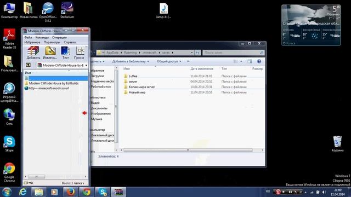Click the Firefox taskbar icon
This screenshot has height=197, width=351.
point(70,192)
